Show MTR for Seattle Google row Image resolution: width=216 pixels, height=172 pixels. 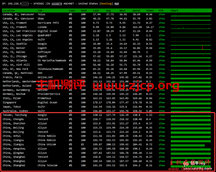[162, 44]
